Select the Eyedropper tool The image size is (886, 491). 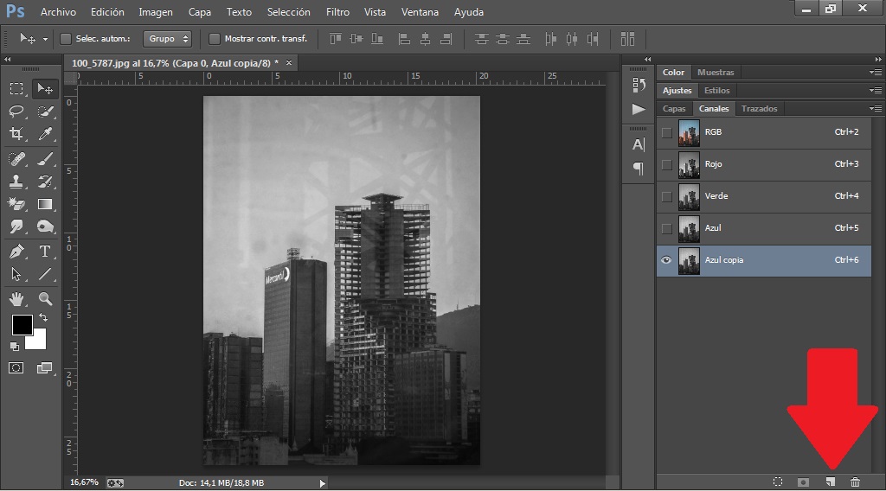tap(45, 133)
